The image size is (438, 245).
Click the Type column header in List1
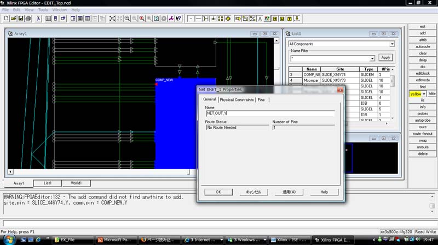pyautogui.click(x=368, y=69)
